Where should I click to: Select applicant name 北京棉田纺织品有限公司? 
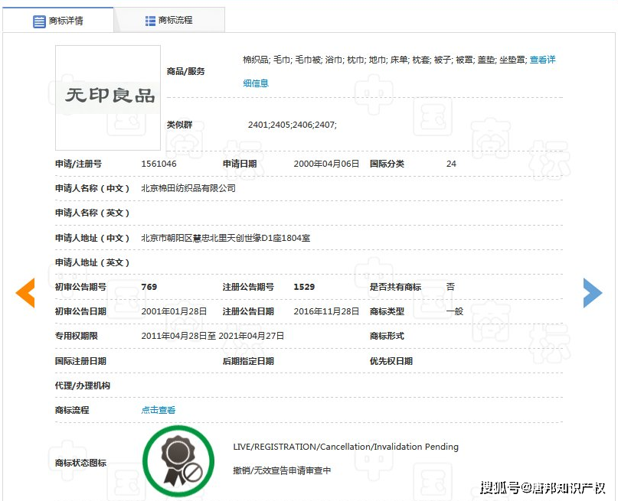[188, 188]
